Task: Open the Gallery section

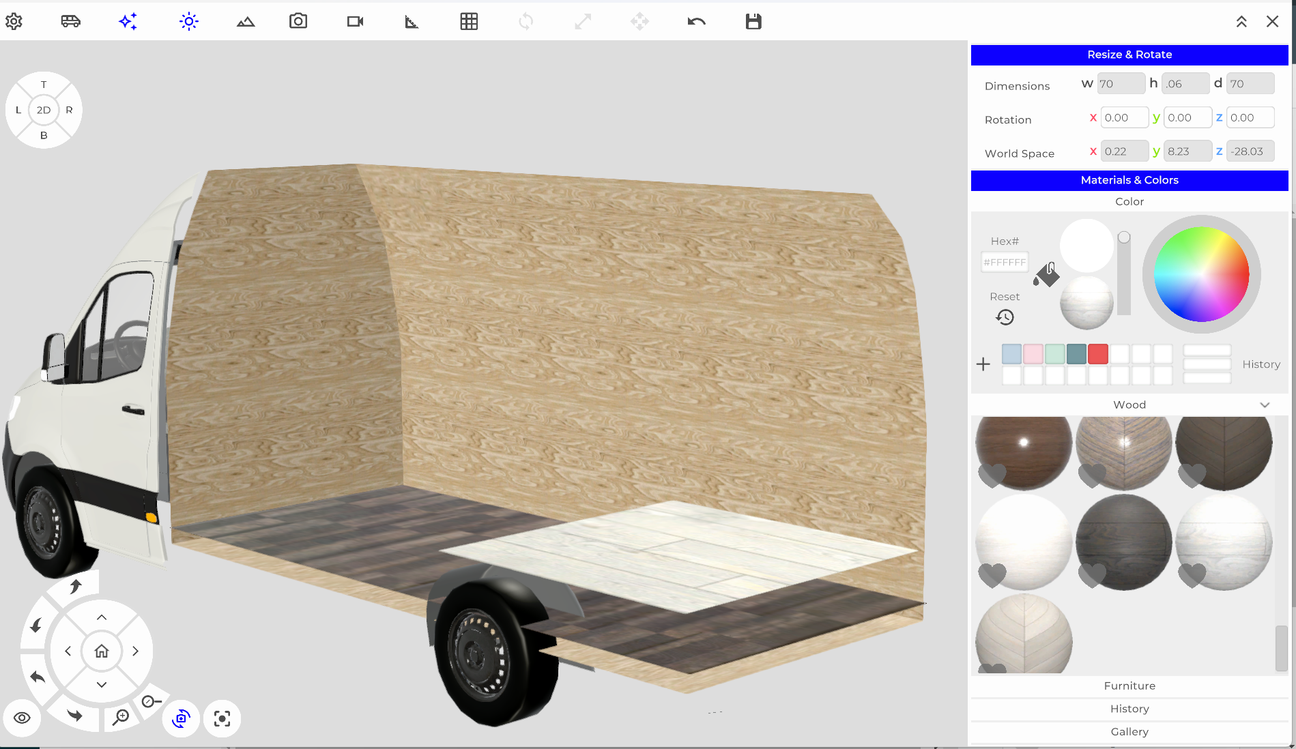Action: pos(1129,731)
